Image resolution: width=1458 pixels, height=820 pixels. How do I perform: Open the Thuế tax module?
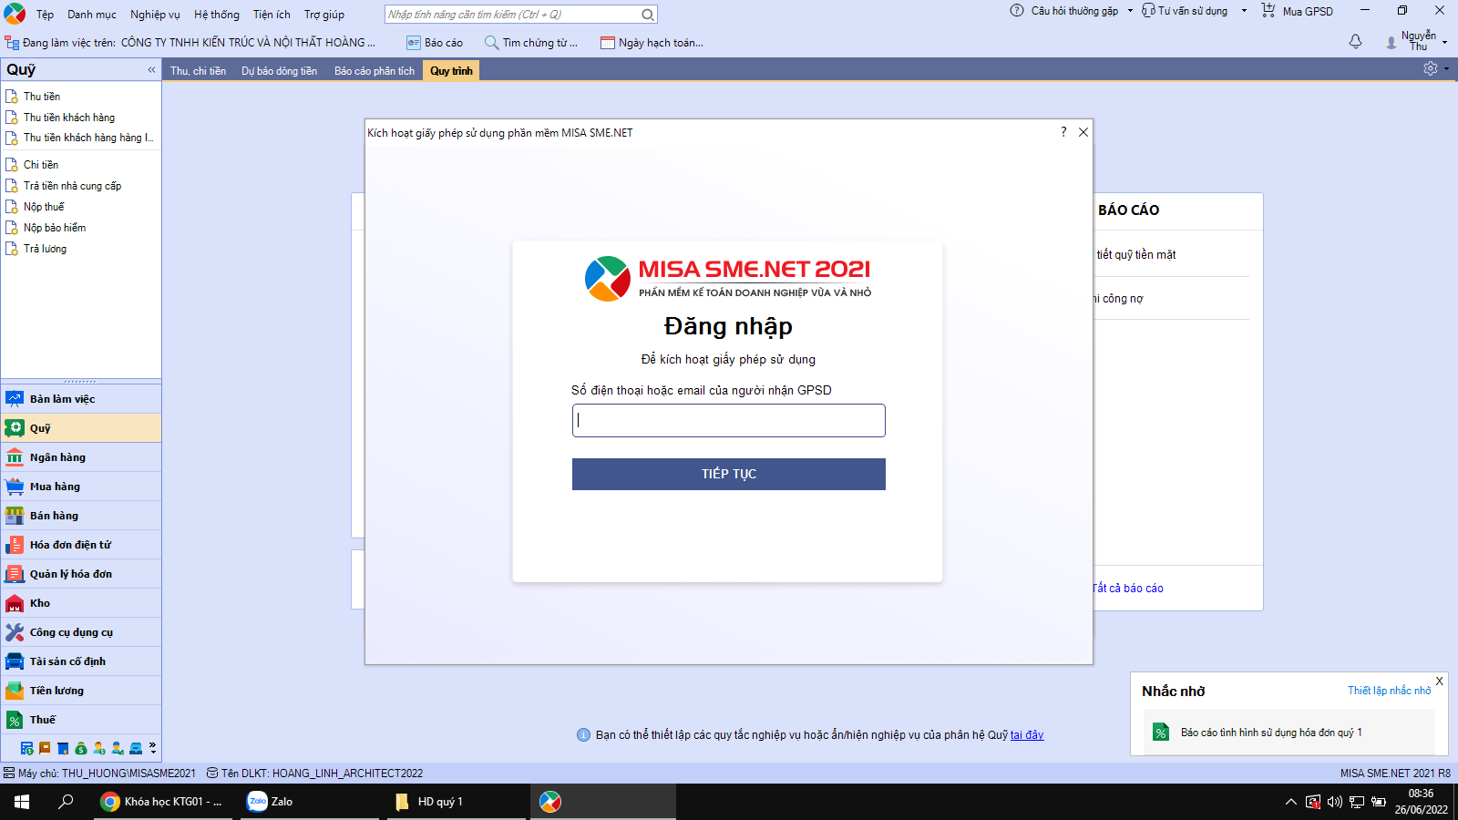(x=80, y=720)
